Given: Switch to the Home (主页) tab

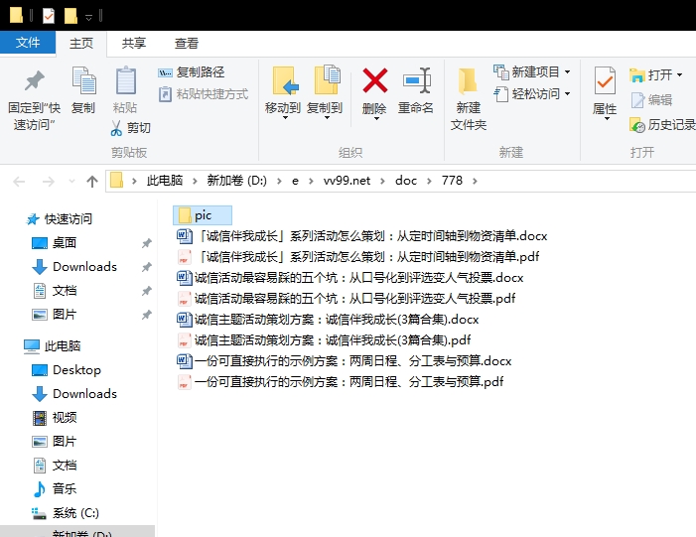Looking at the screenshot, I should point(81,43).
